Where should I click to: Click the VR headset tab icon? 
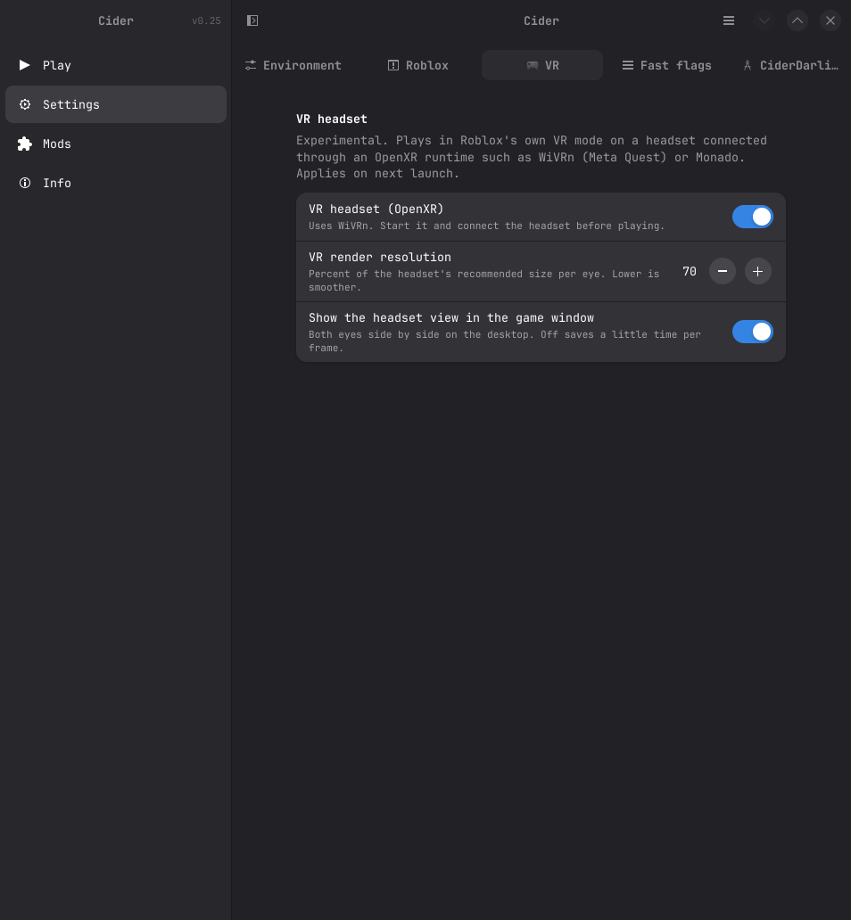(x=532, y=65)
